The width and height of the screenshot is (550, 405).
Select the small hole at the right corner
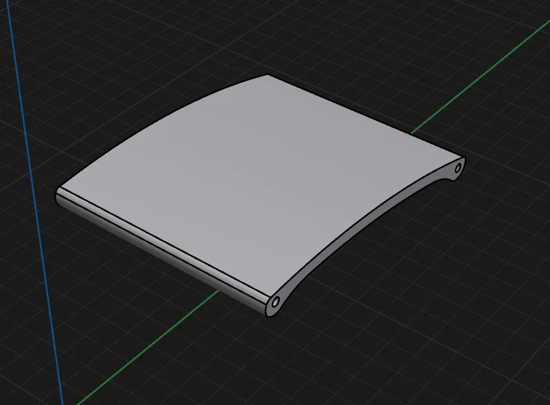(x=458, y=168)
